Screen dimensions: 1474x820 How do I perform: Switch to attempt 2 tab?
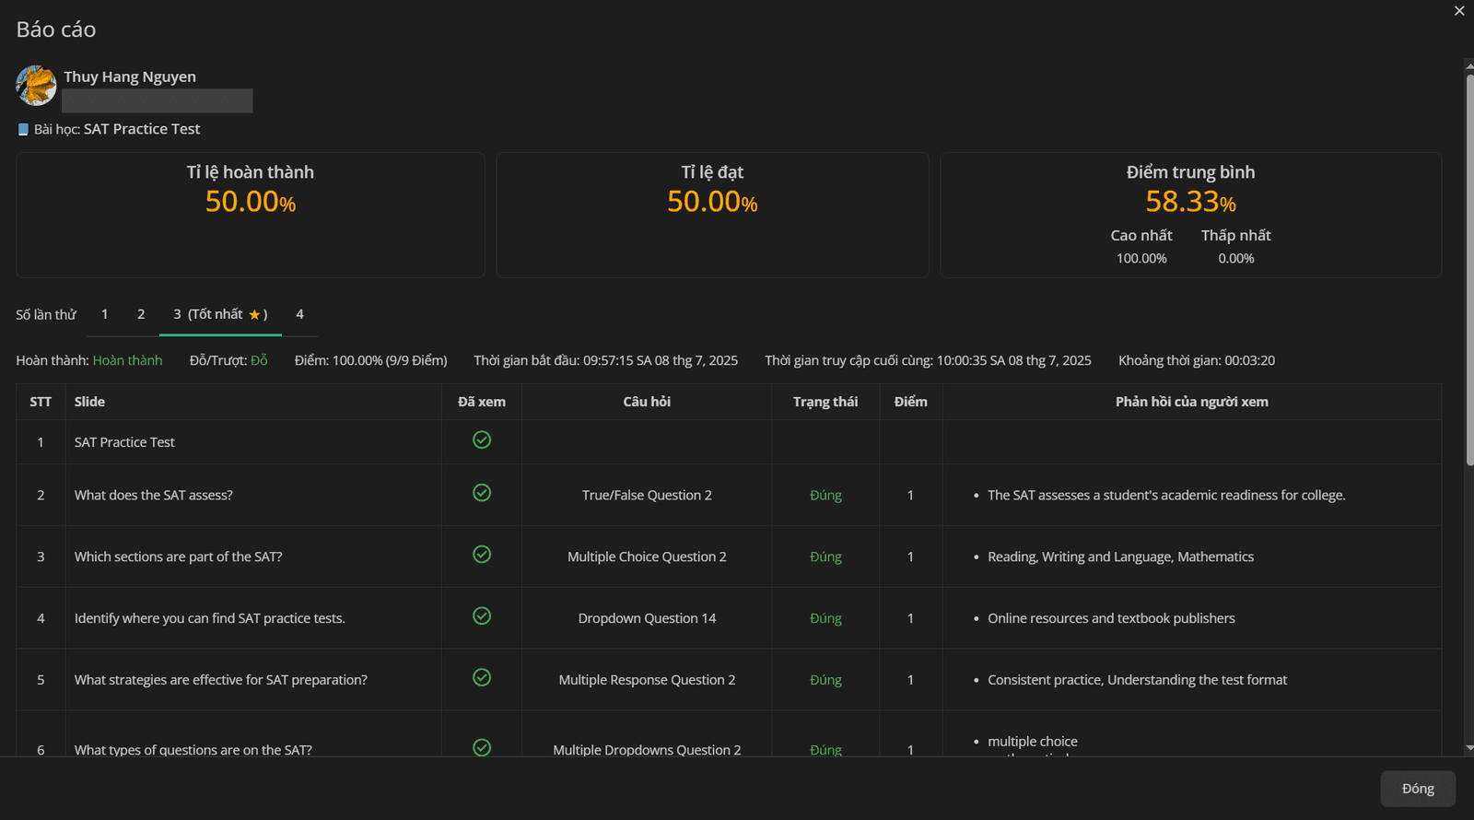(141, 314)
